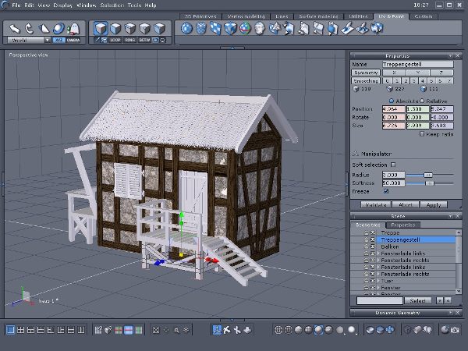Click the colored globe UV icon
Image resolution: width=468 pixels, height=351 pixels.
pos(245,29)
